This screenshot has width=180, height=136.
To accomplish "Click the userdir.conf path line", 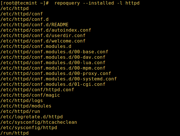I will tap(43, 36).
